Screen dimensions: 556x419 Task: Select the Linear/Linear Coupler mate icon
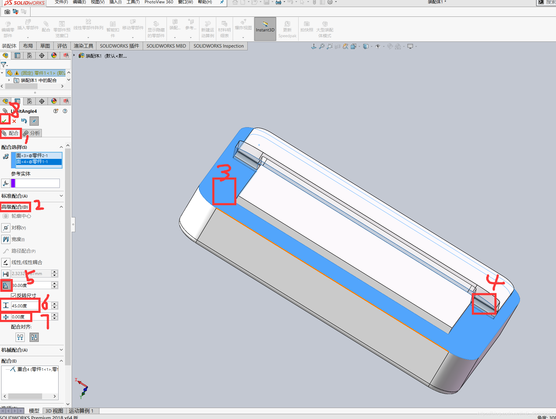(6, 262)
